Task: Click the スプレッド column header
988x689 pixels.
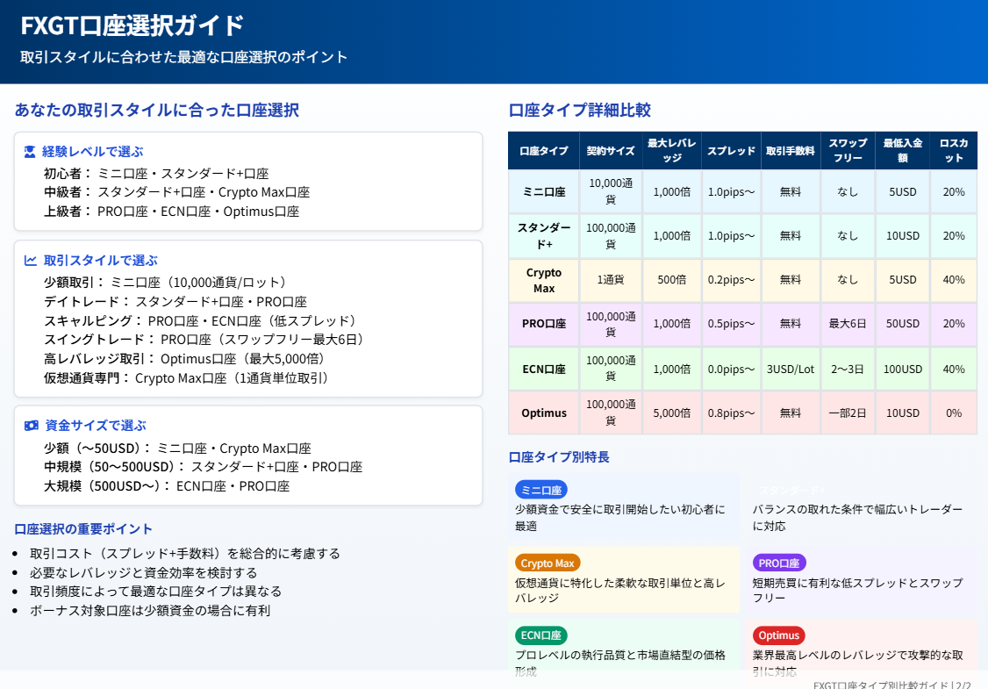Action: (731, 151)
